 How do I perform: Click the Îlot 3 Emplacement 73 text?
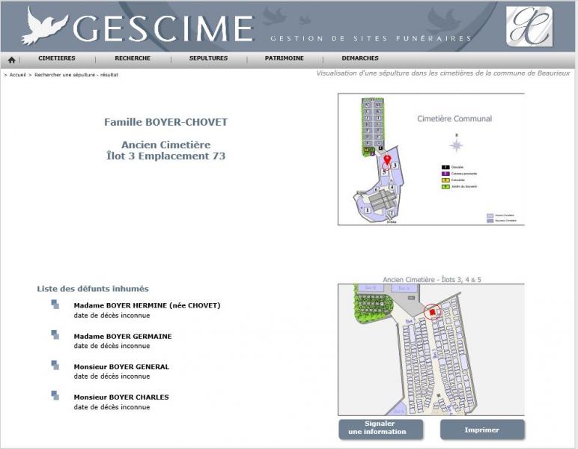166,156
